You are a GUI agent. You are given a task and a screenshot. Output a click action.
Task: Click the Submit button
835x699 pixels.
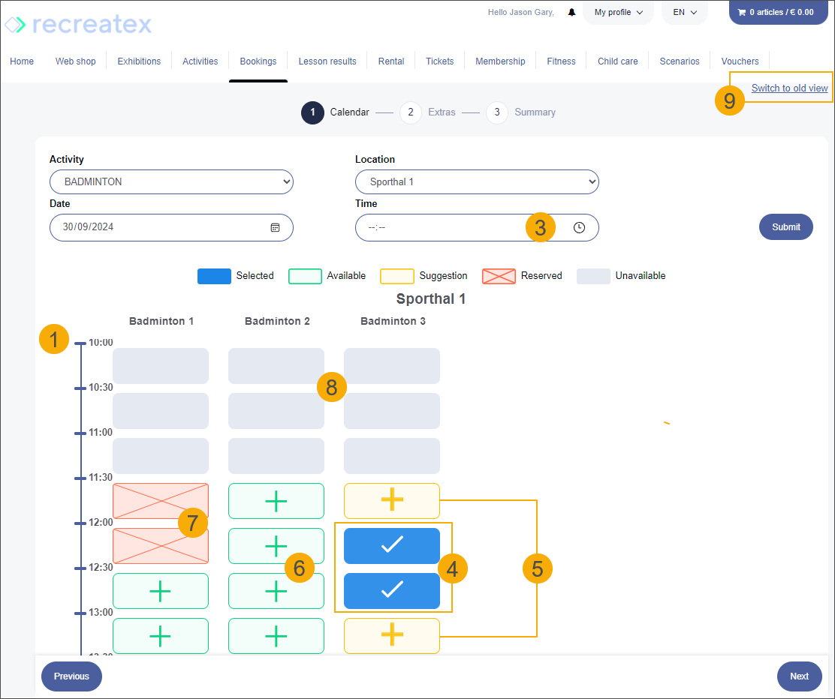point(785,227)
